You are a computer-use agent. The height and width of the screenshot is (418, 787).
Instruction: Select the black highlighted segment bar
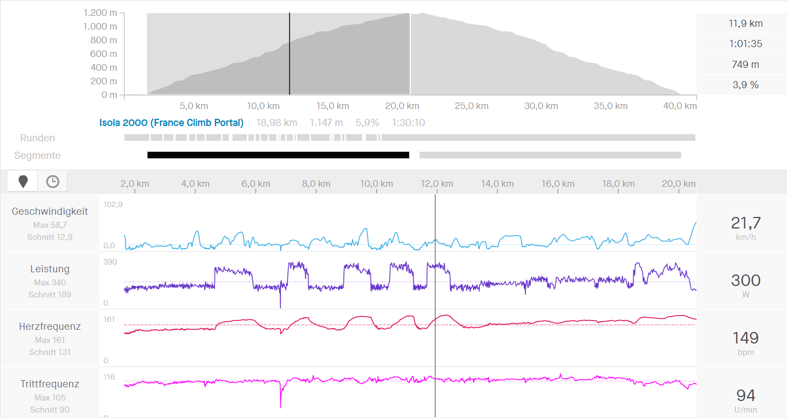click(278, 155)
